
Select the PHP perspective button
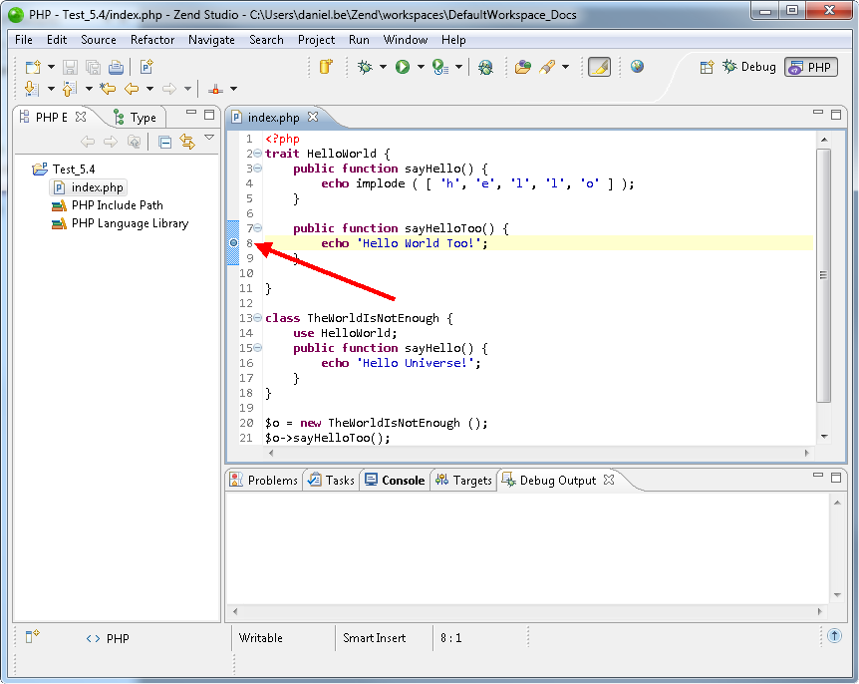click(810, 67)
